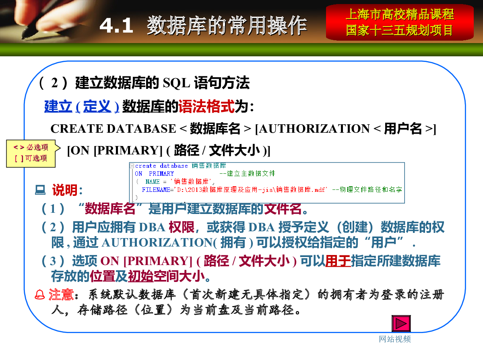Image resolution: width=483 pixels, height=362 pixels.
Task: Select the phrase 首次新建无具体指定 in the note
Action: [246, 295]
